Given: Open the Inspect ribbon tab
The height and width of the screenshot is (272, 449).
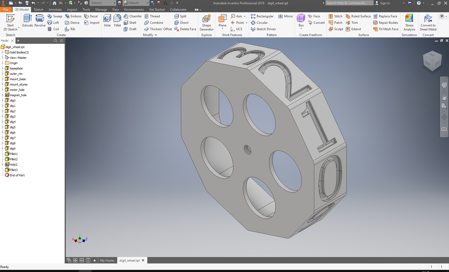Looking at the screenshot, I should click(x=72, y=9).
